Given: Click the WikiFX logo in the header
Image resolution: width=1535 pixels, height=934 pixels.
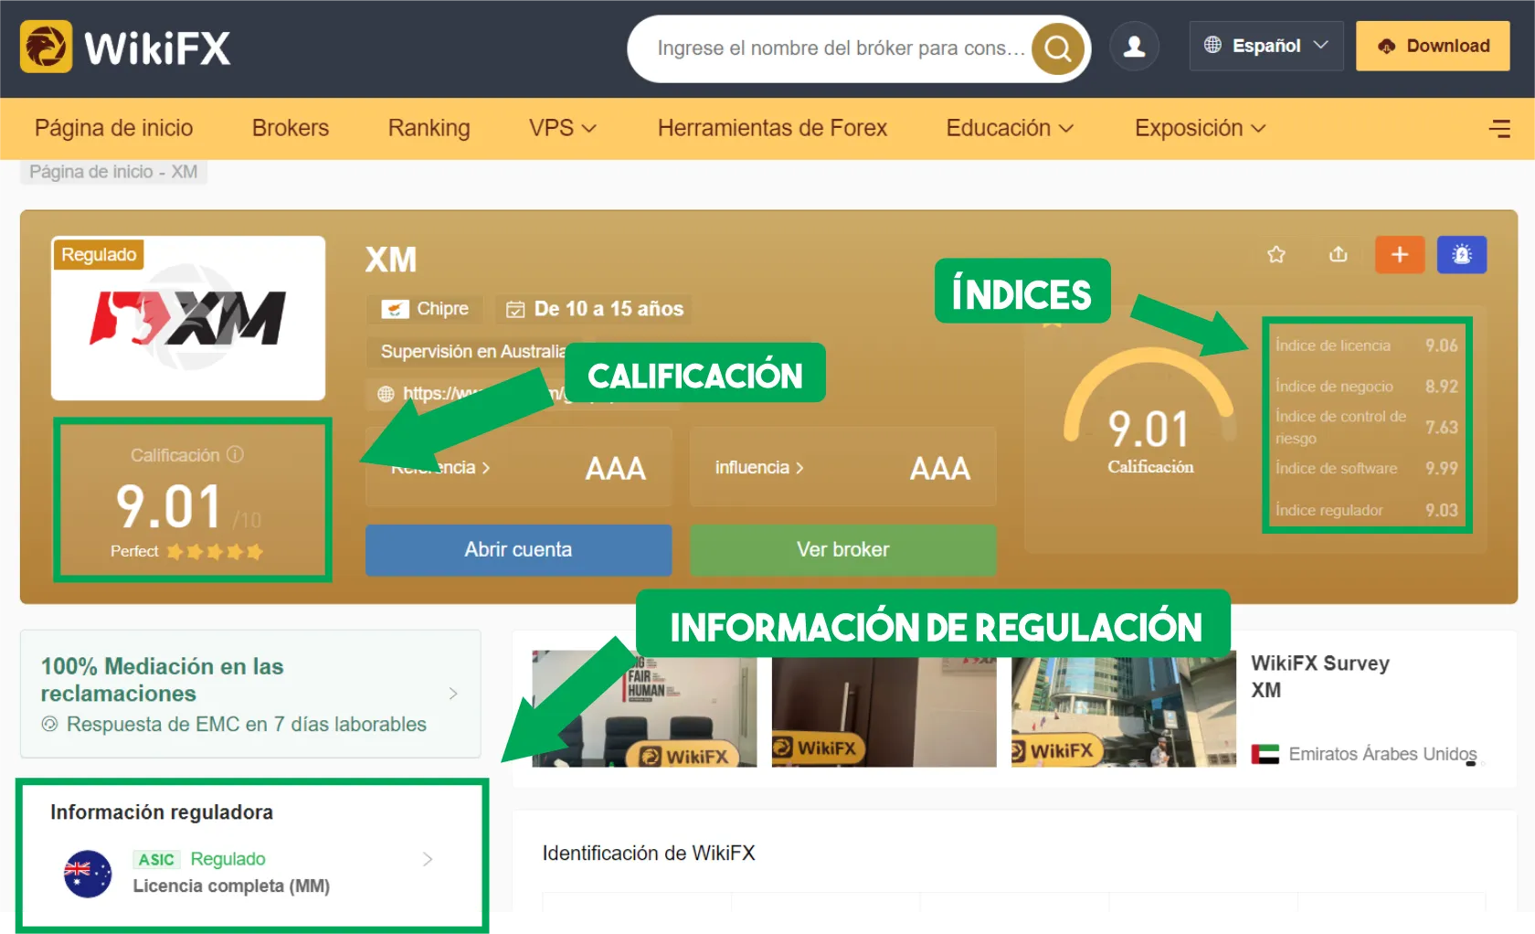Looking at the screenshot, I should [125, 47].
